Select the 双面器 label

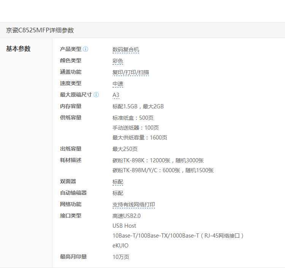[x=68, y=181]
